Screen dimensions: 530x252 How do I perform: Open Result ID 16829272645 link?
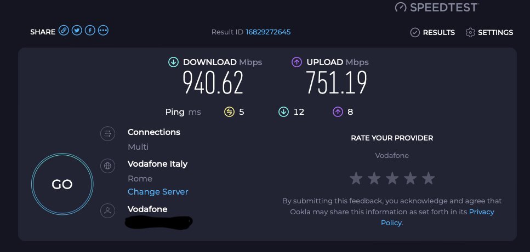pyautogui.click(x=268, y=32)
